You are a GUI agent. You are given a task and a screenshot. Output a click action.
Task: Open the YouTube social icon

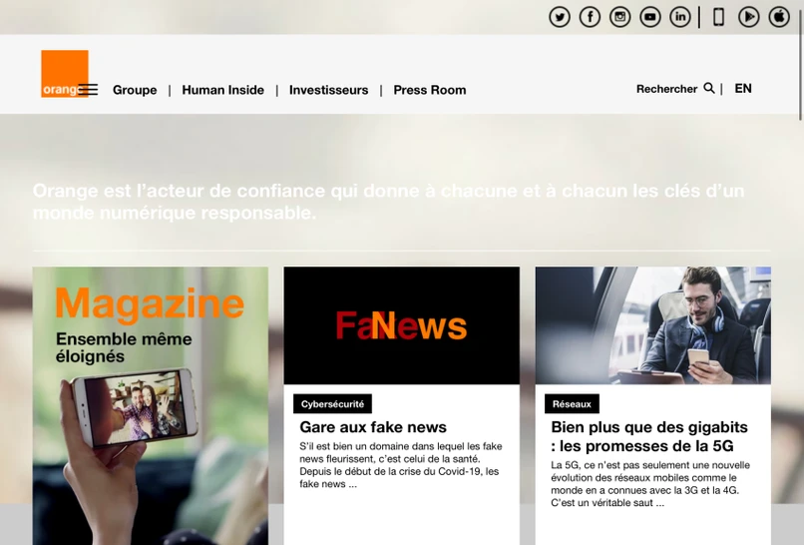point(650,17)
